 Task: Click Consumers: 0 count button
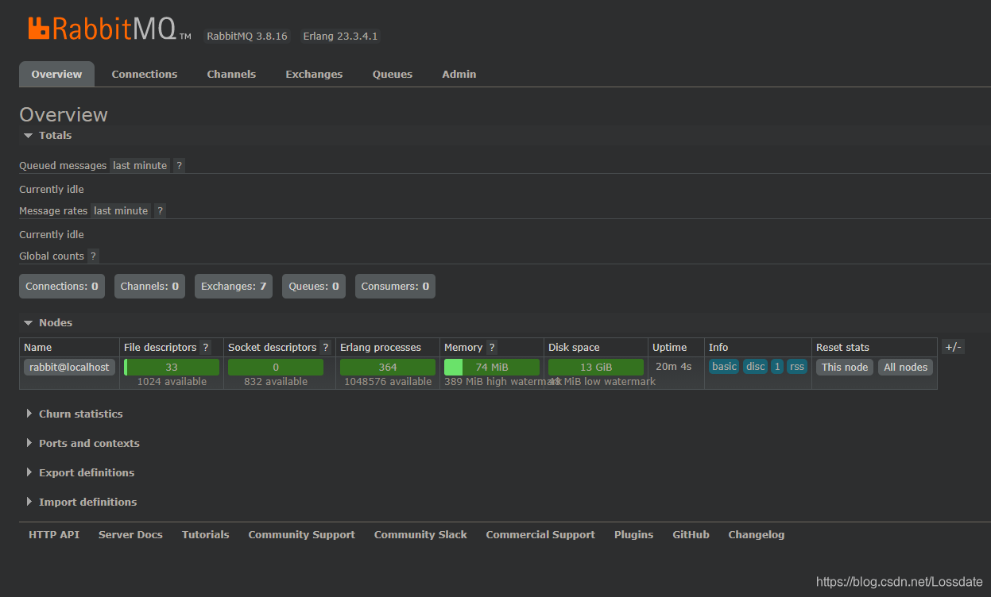(395, 287)
